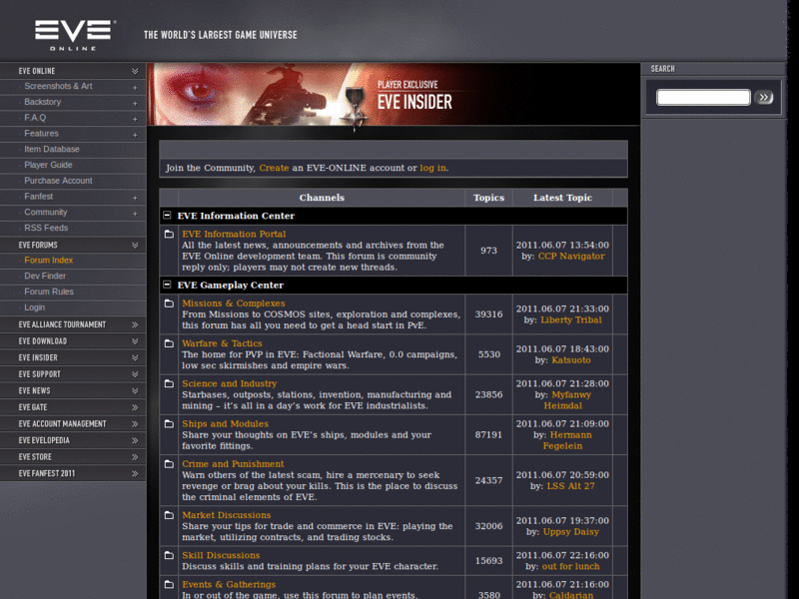Click folder icon beside Events & Gatherings
Screen dimensions: 799x599
(x=169, y=585)
